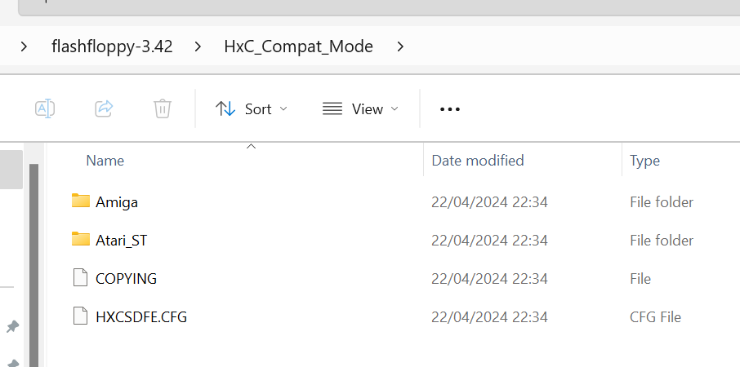The image size is (740, 367).
Task: Open the View dropdown menu
Action: tap(360, 108)
